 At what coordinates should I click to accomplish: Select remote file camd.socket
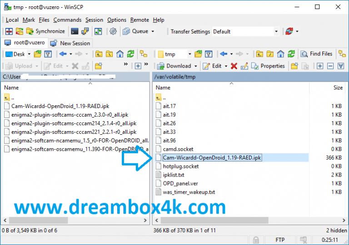point(178,149)
